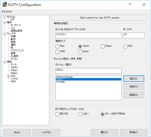Open SSH settings in category tree
Viewport: 151px width, 137px height.
click(13, 76)
